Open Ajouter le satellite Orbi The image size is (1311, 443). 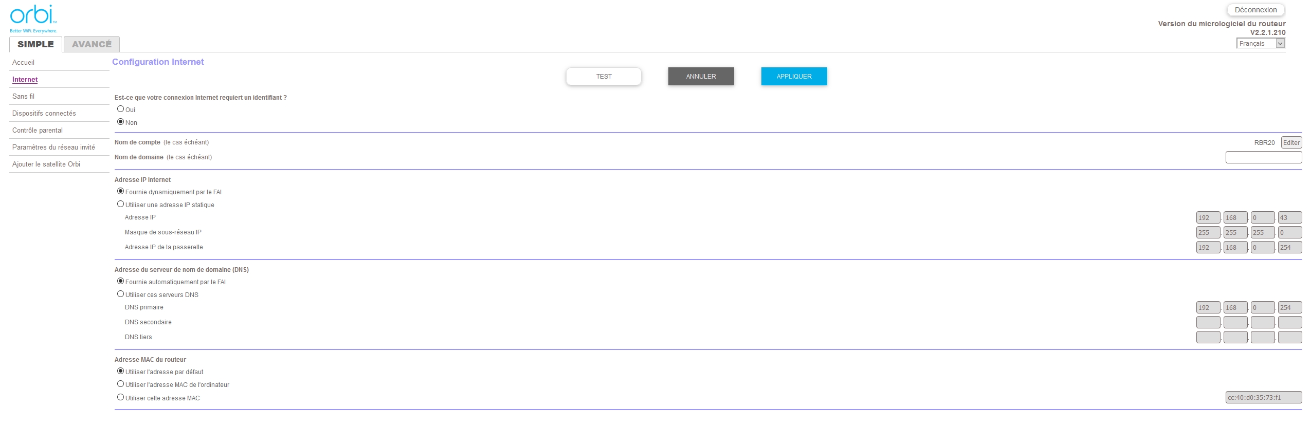(x=46, y=164)
